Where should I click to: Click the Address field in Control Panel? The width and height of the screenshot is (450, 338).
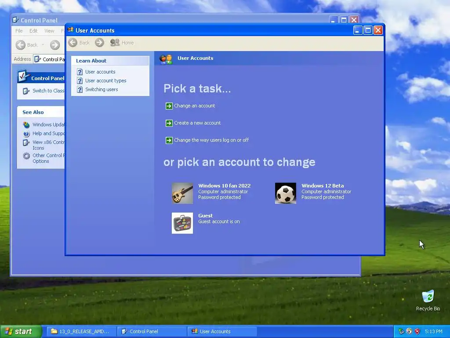coord(49,59)
